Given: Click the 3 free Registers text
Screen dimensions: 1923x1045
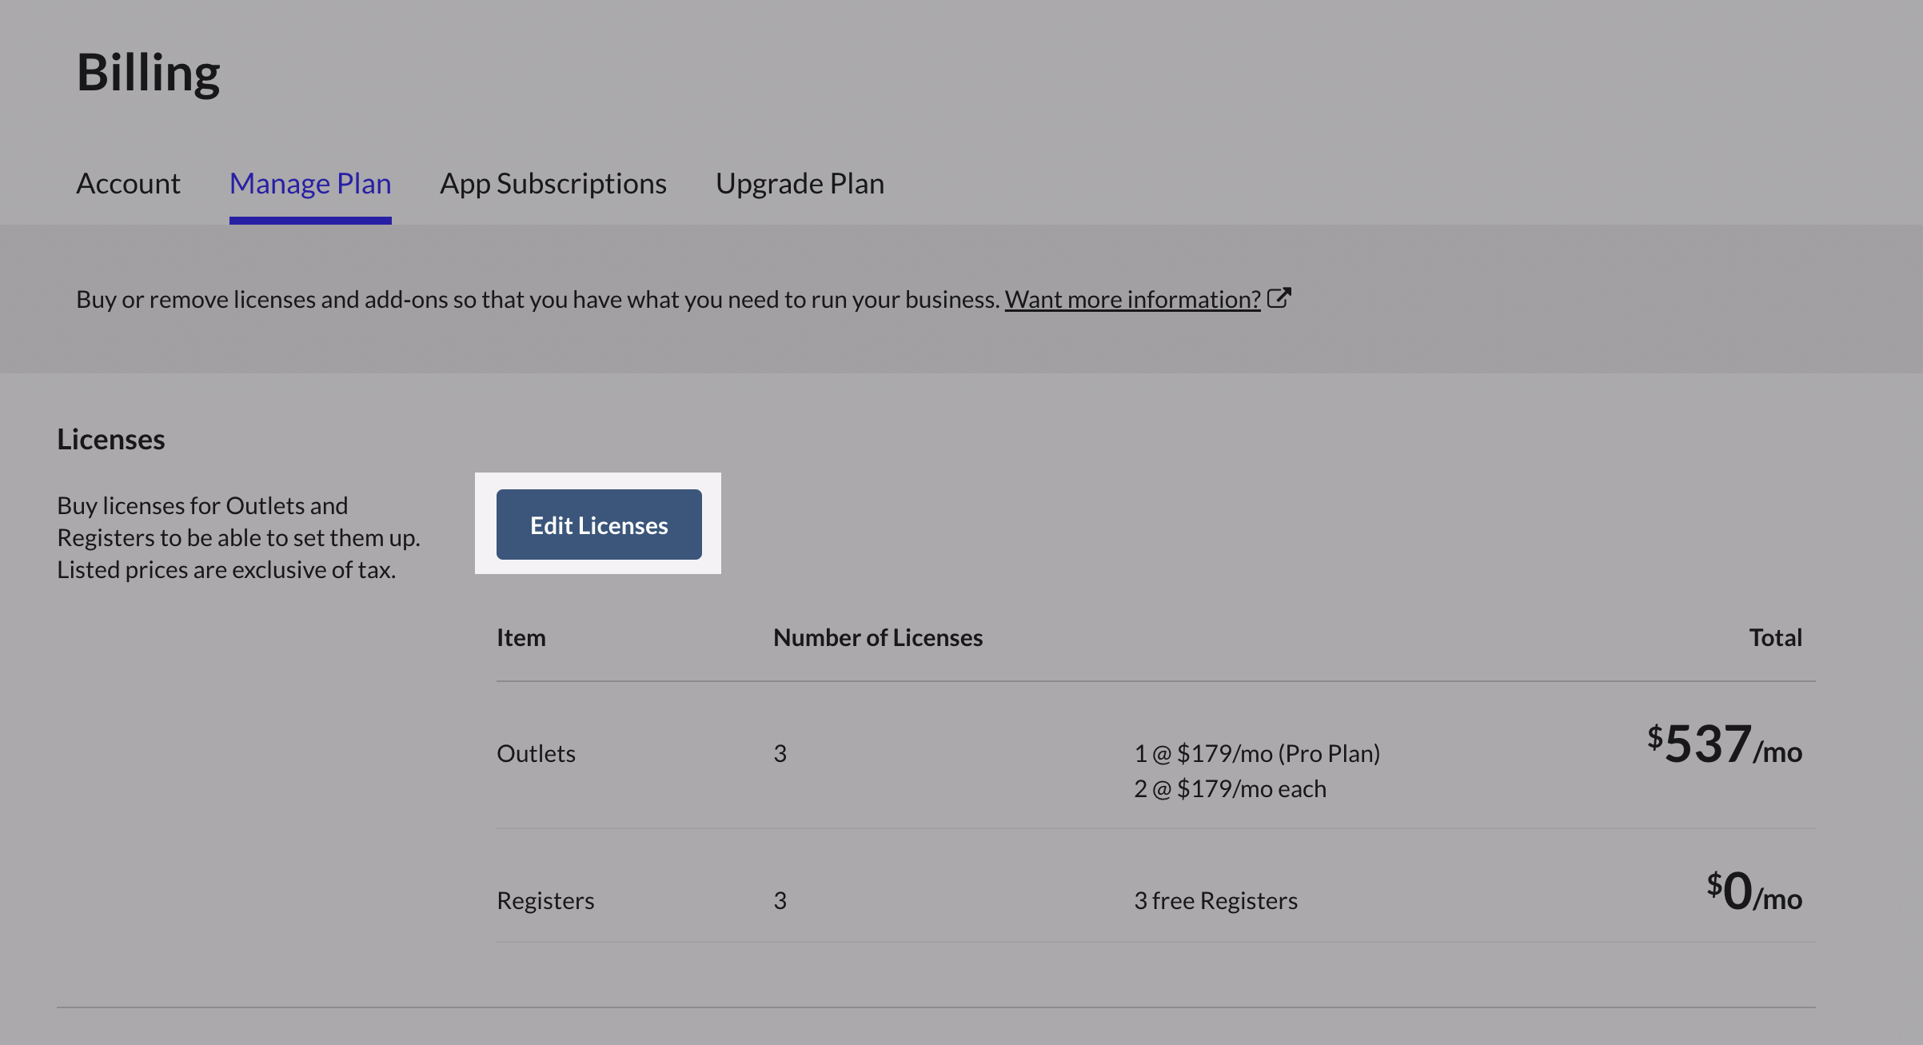Looking at the screenshot, I should point(1215,899).
